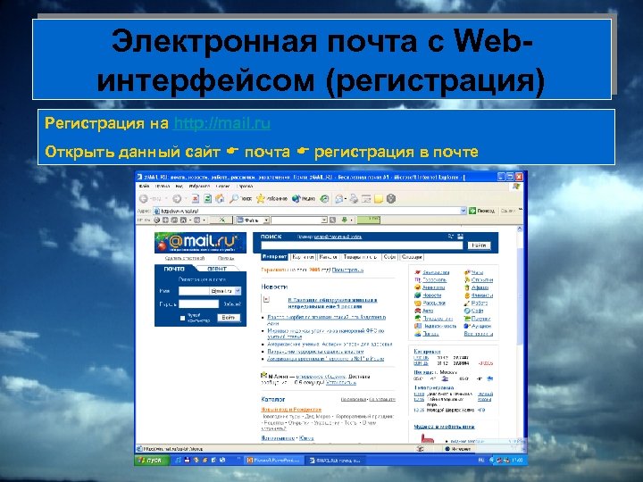
Task: Select the Софт search tab
Action: (x=389, y=257)
